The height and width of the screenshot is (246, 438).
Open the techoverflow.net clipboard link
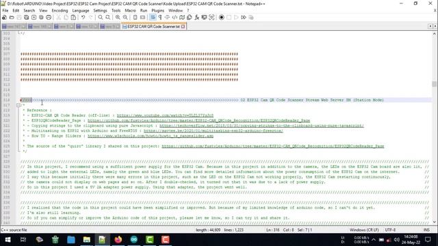tap(261, 126)
